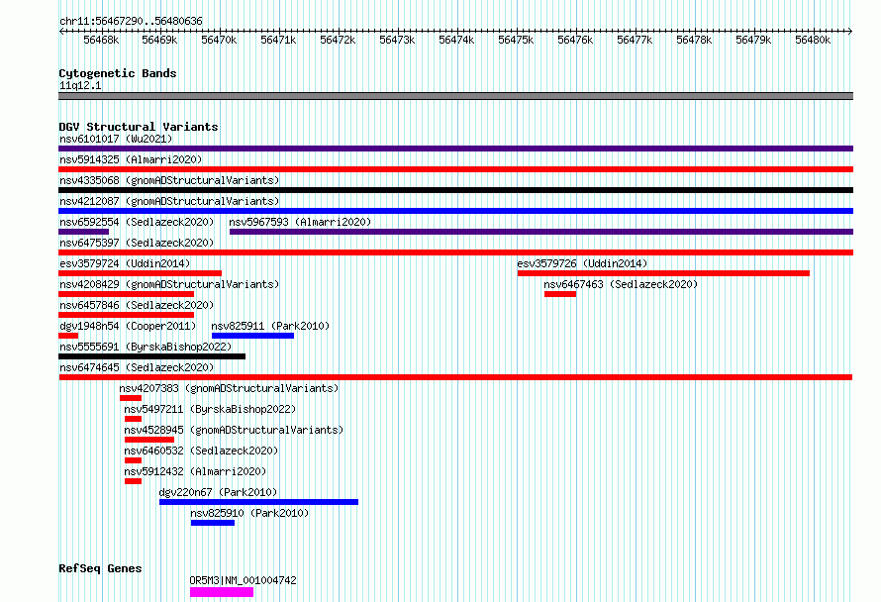Open esv3579726 (Uddin2014) variant label

point(582,263)
